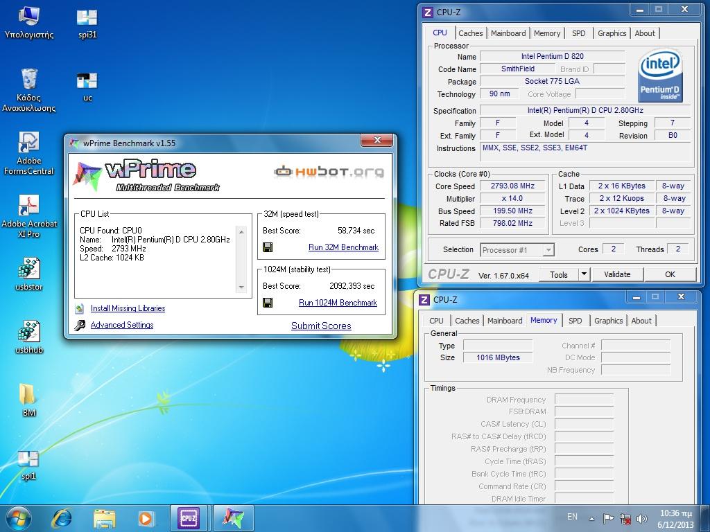Switch to CPU tab in bottom CPU-Z window
Viewport: 710px width, 532px height.
(436, 321)
